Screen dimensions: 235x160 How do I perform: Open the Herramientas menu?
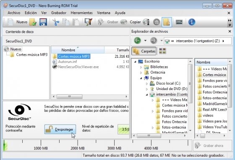click(81, 13)
